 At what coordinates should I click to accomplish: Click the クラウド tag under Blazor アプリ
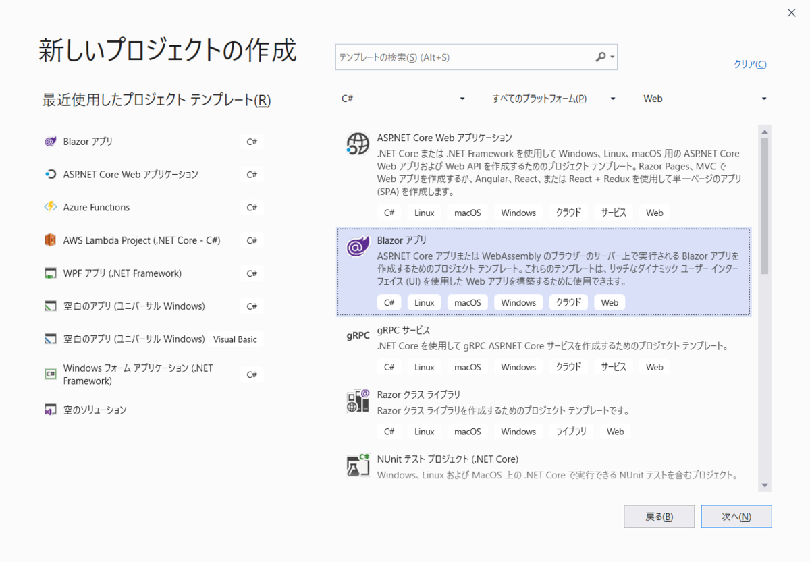point(568,303)
